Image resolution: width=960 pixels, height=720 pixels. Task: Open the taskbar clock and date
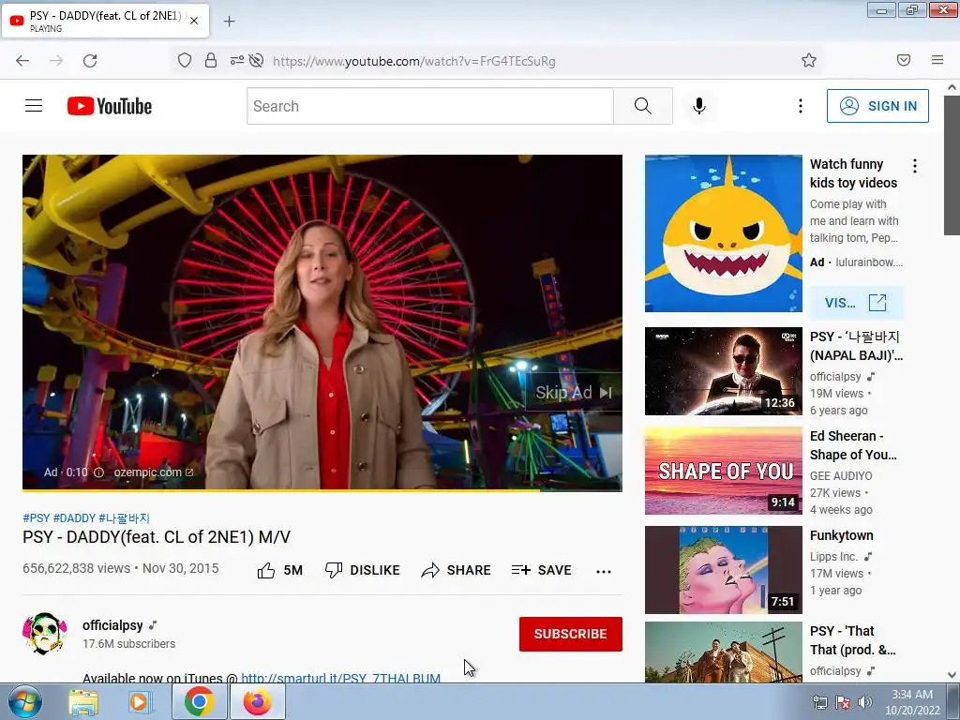tap(912, 702)
